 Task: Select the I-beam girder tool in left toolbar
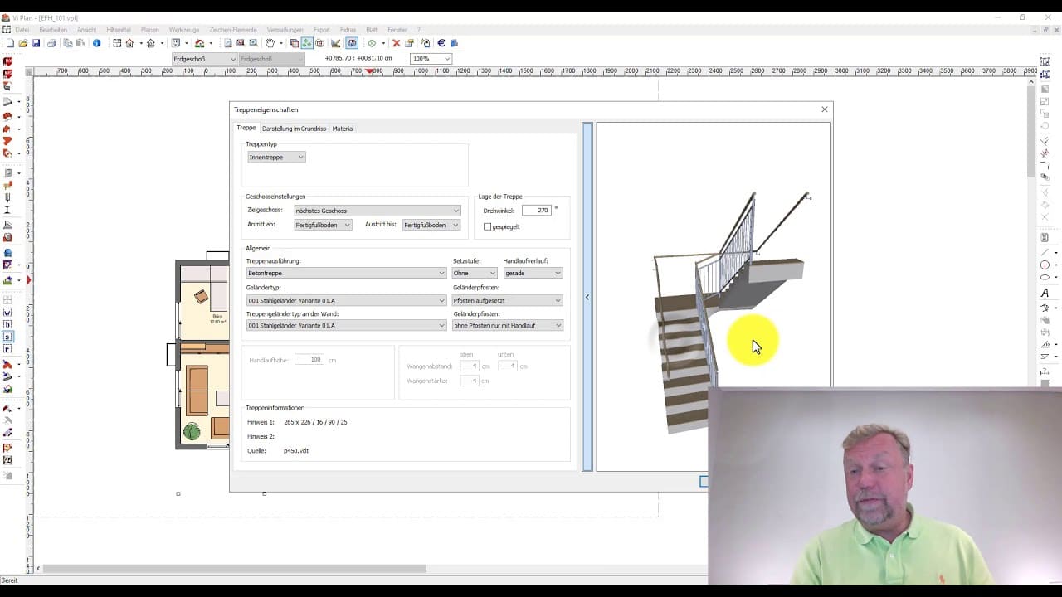pyautogui.click(x=7, y=210)
